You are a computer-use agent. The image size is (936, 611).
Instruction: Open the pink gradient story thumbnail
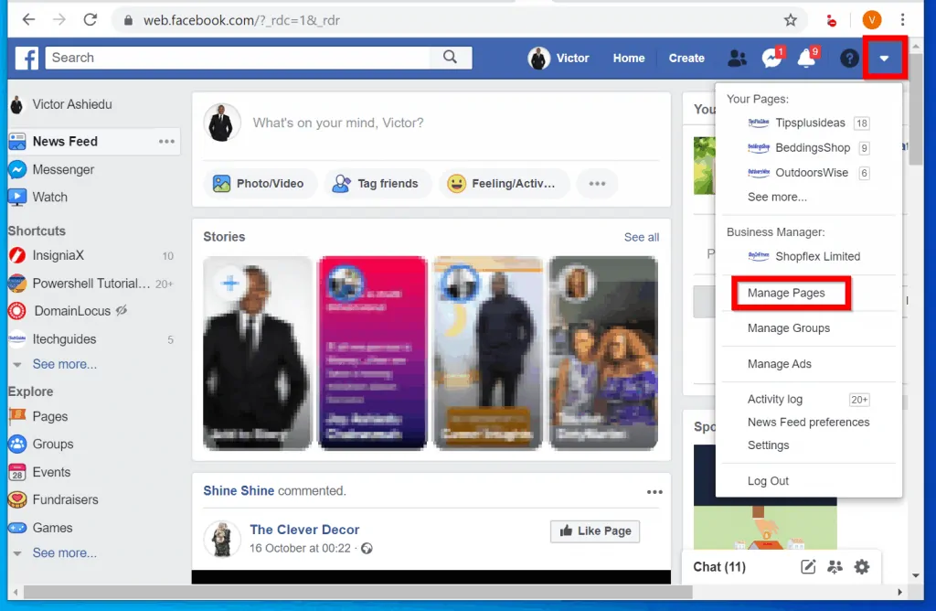click(x=373, y=353)
